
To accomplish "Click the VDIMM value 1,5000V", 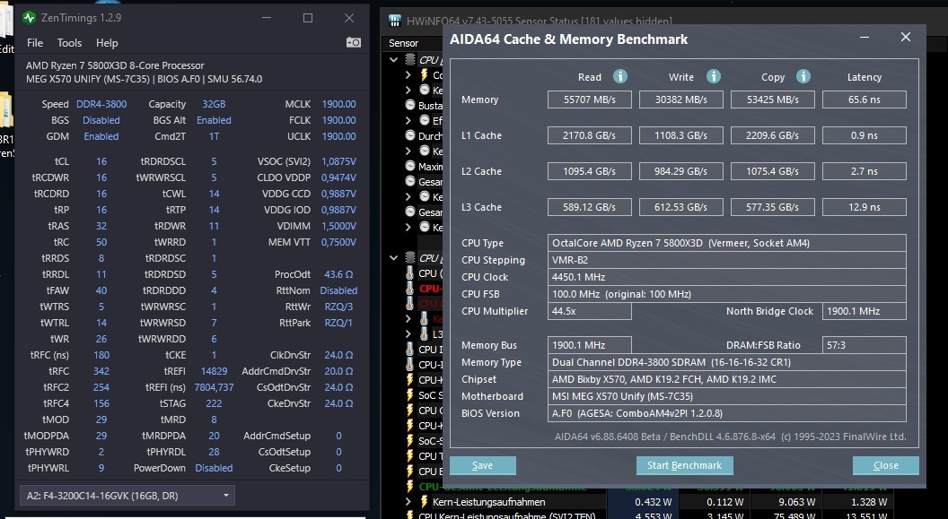I will pyautogui.click(x=338, y=226).
